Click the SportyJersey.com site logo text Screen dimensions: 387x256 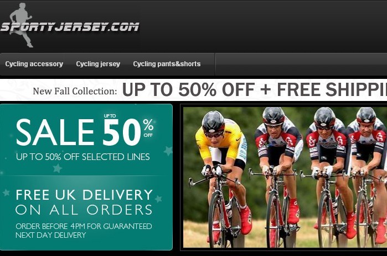click(70, 27)
